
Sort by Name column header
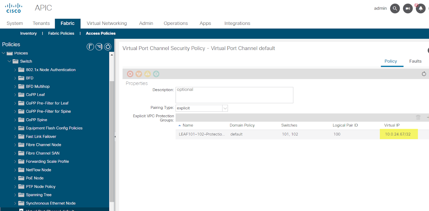click(188, 125)
